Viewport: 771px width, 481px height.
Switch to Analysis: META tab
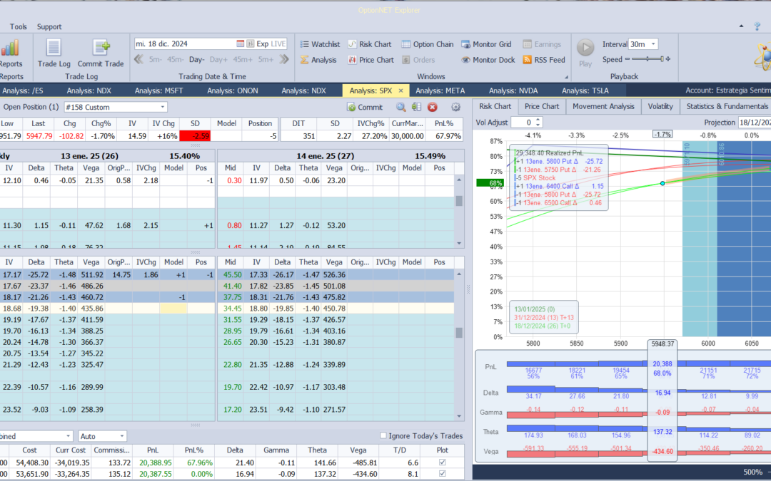click(x=440, y=90)
